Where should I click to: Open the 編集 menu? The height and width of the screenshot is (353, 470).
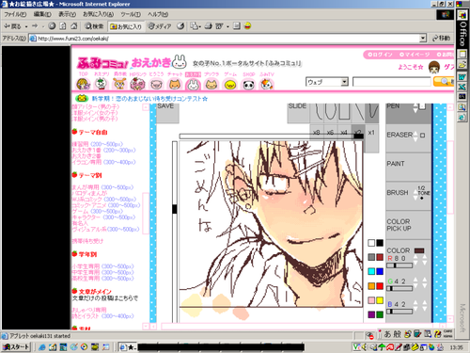pyautogui.click(x=42, y=14)
